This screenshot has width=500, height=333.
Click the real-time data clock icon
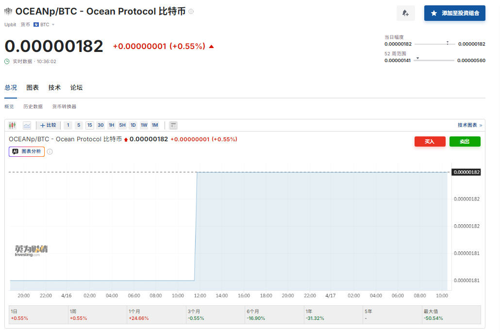[7, 62]
